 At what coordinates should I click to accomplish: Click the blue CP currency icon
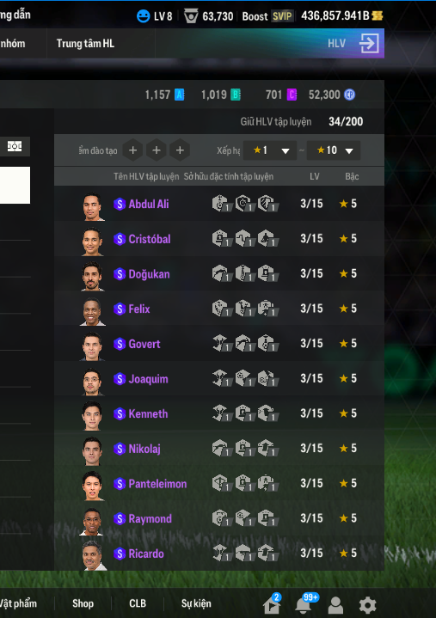pos(350,95)
